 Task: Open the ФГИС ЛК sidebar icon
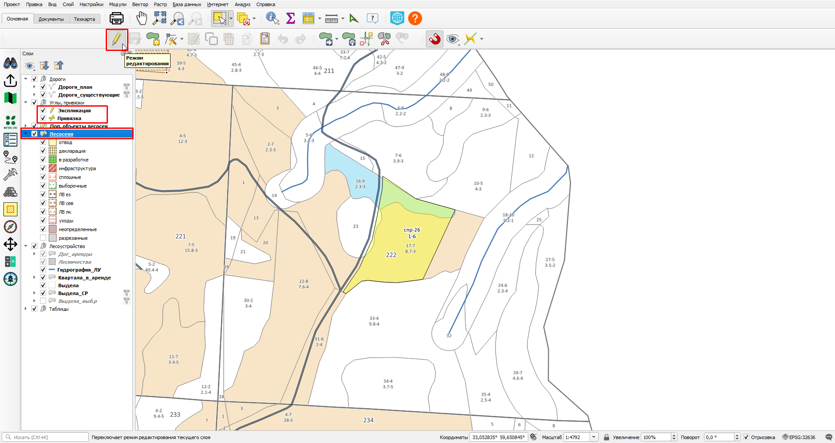tap(10, 122)
